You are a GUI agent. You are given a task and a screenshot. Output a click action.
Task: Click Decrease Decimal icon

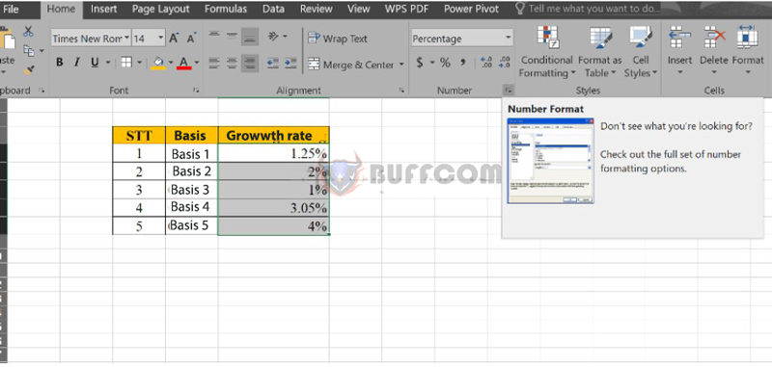click(x=505, y=63)
